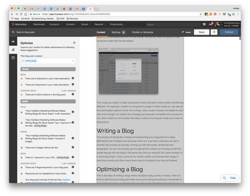Click the 'Optimizing a Blog' heading

pyautogui.click(x=120, y=169)
